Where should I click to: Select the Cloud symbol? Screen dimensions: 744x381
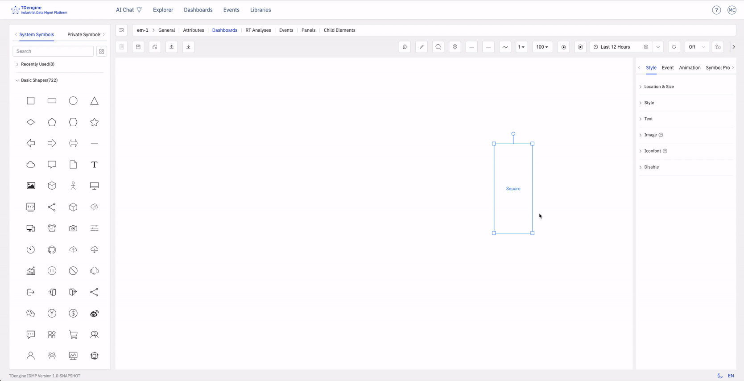[31, 165]
